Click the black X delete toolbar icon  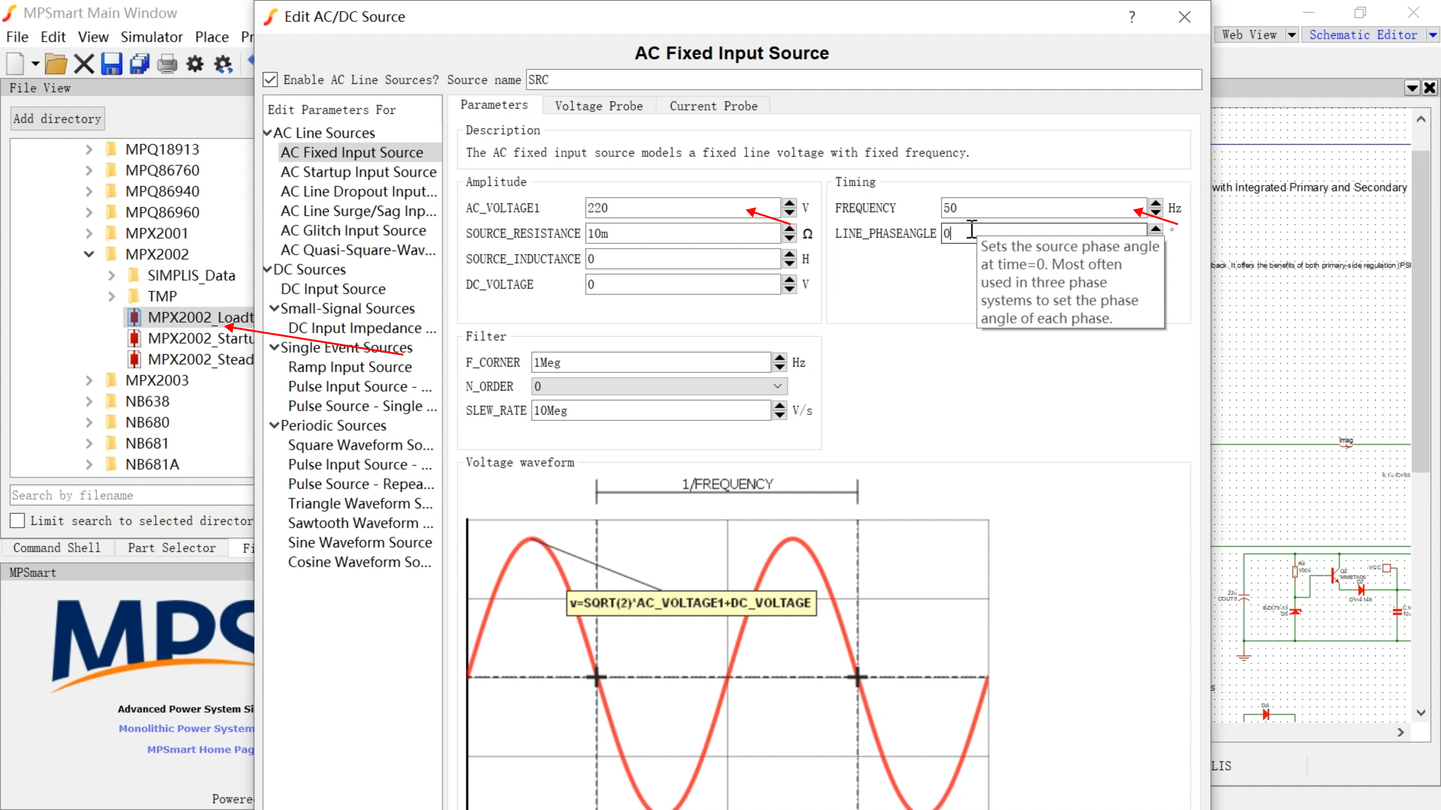point(84,64)
